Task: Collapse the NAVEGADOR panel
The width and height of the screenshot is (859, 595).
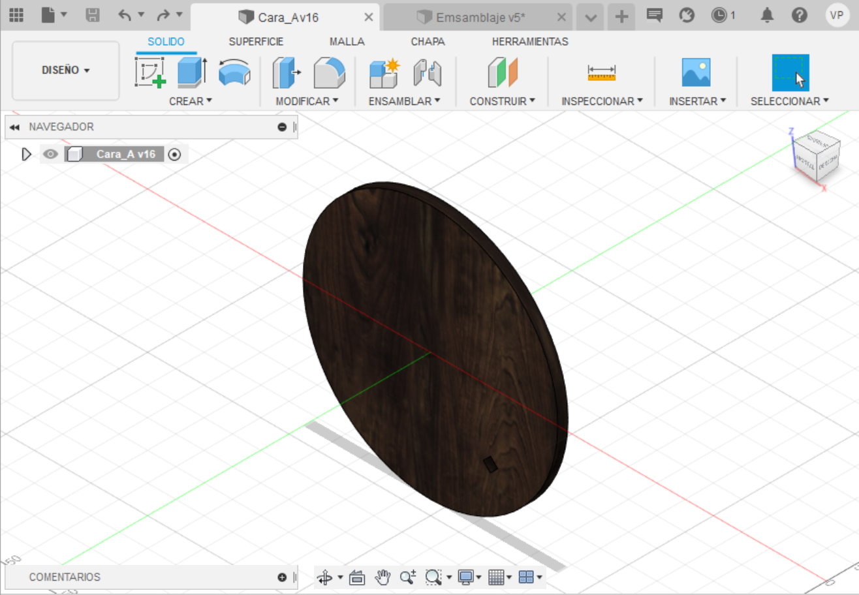Action: click(14, 127)
